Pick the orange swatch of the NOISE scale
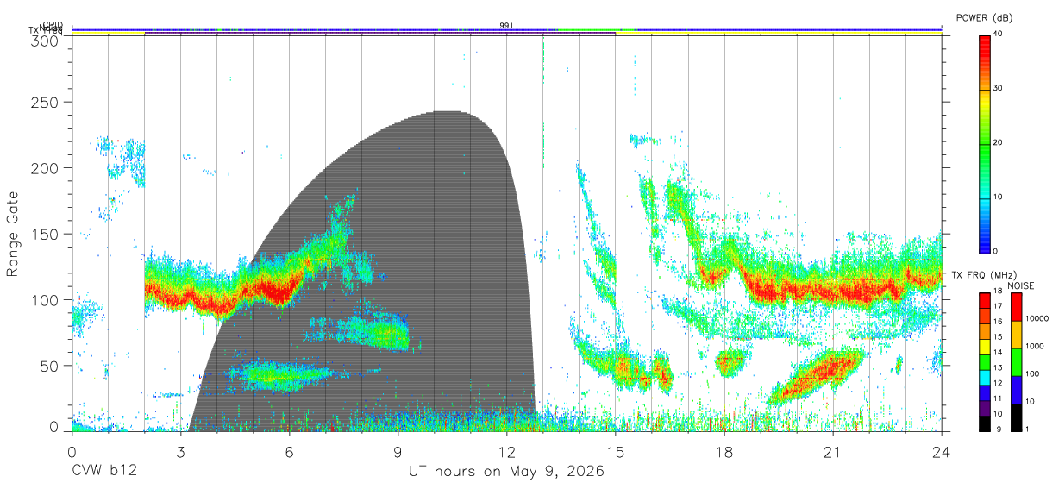The width and height of the screenshot is (1059, 489). 1015,335
